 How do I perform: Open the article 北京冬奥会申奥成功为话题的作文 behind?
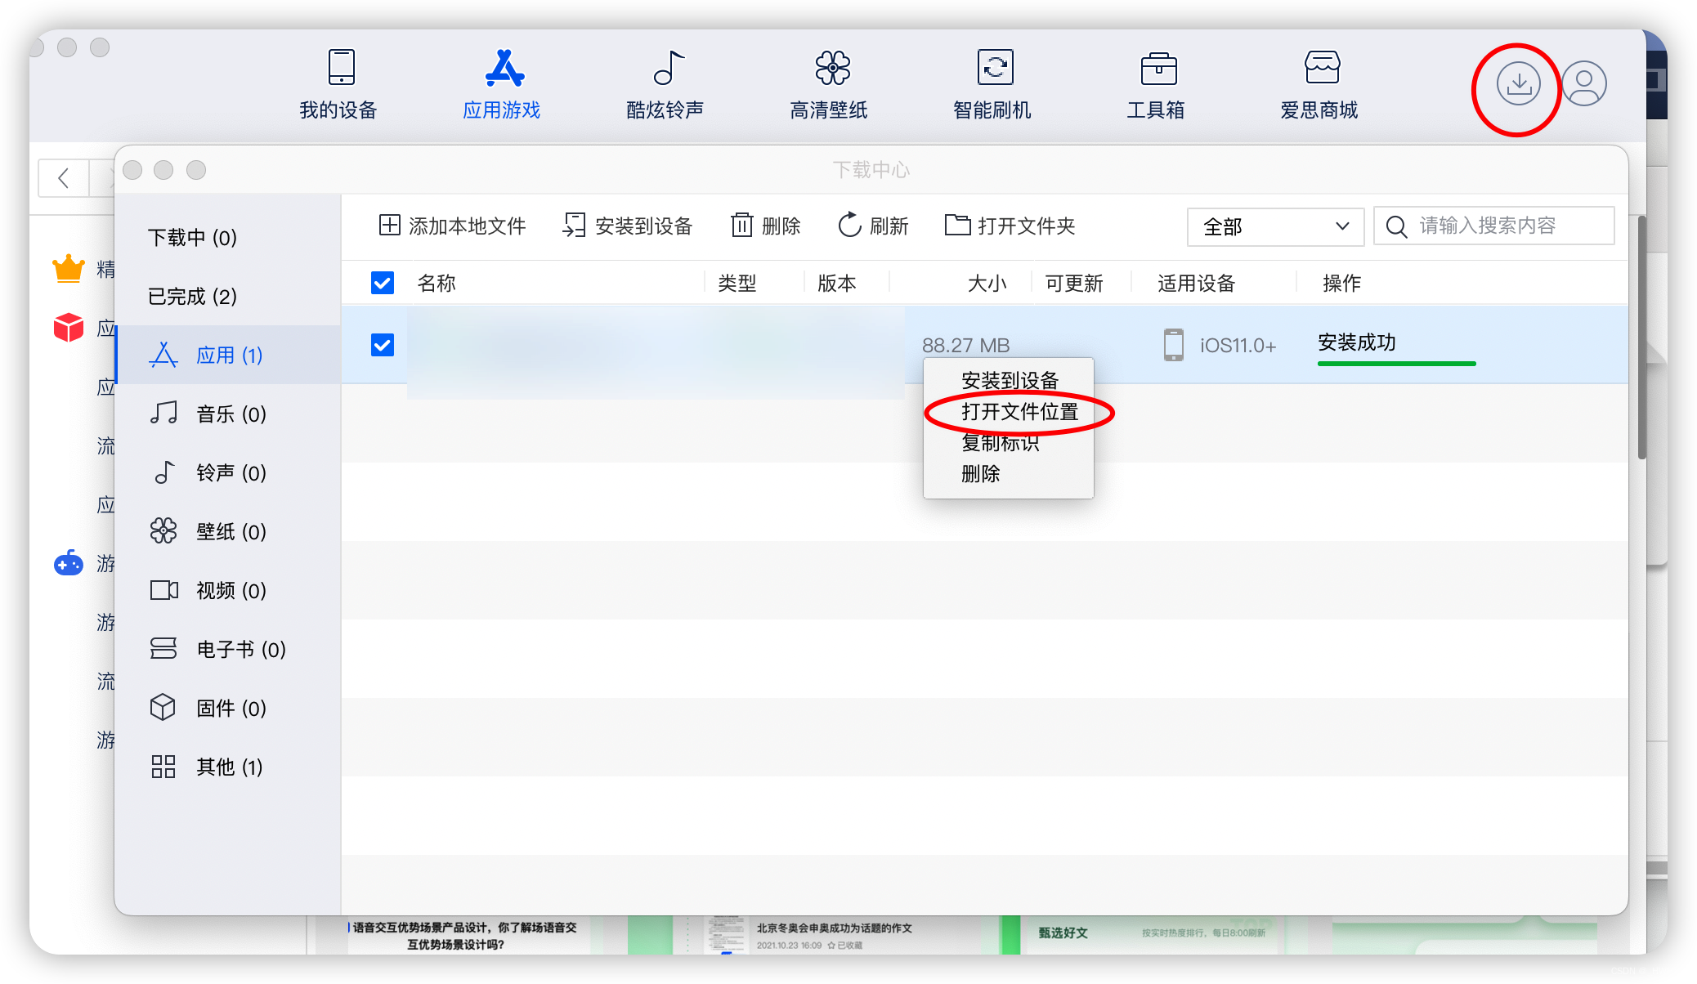(834, 928)
